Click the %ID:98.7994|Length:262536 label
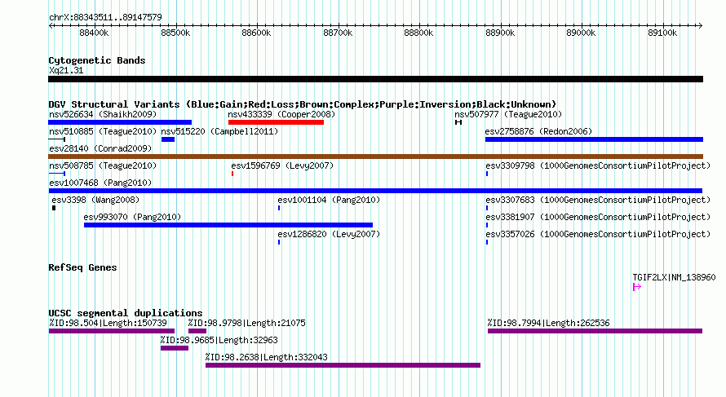 click(x=549, y=323)
